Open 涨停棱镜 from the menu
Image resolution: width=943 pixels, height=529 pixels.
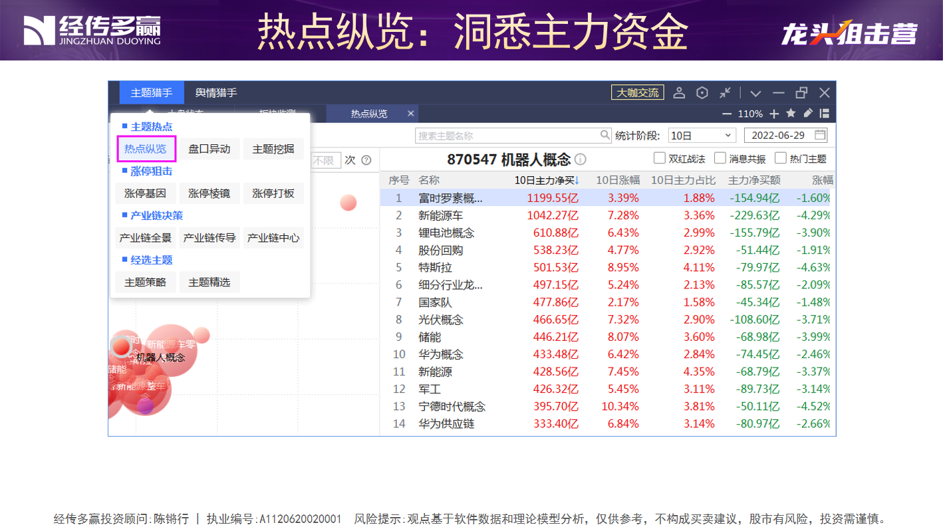[209, 193]
